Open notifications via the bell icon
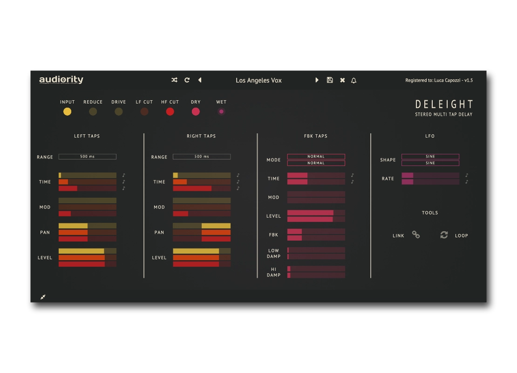The width and height of the screenshot is (517, 373). click(x=354, y=80)
